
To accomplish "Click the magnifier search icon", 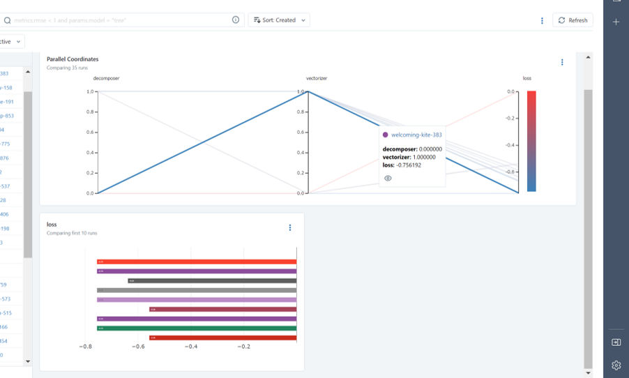I will 7,20.
